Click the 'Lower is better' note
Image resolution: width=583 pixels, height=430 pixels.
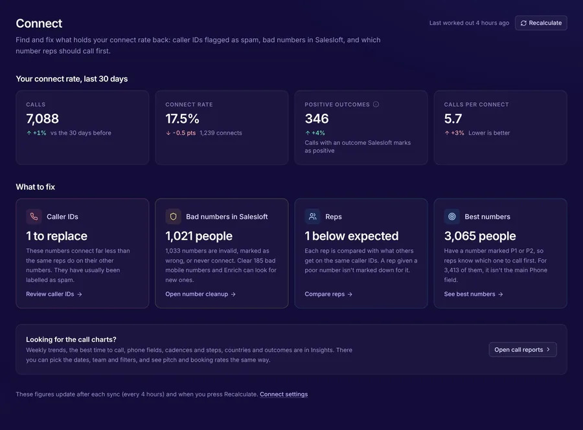coord(489,133)
